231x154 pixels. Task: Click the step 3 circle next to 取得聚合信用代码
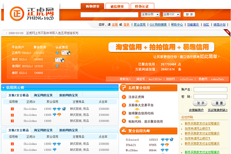124,113
